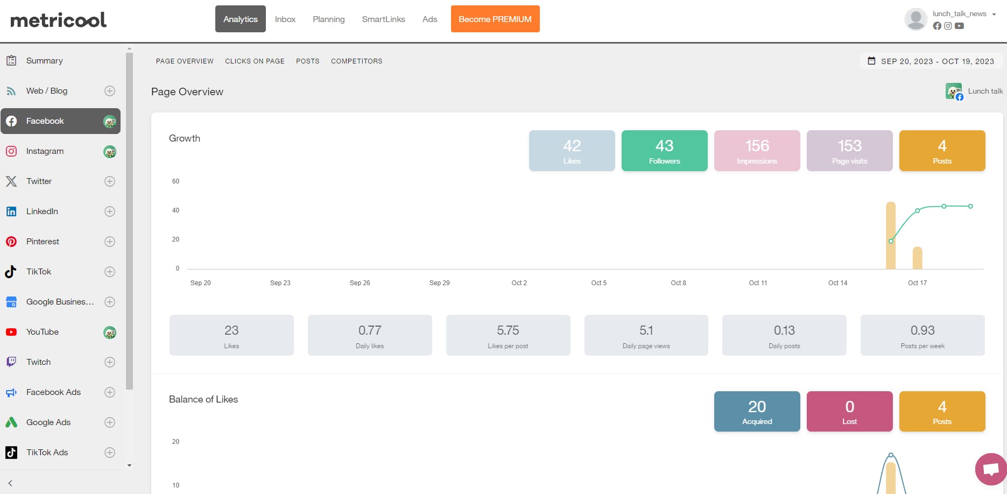Open the date range picker
The image size is (1007, 494).
931,61
